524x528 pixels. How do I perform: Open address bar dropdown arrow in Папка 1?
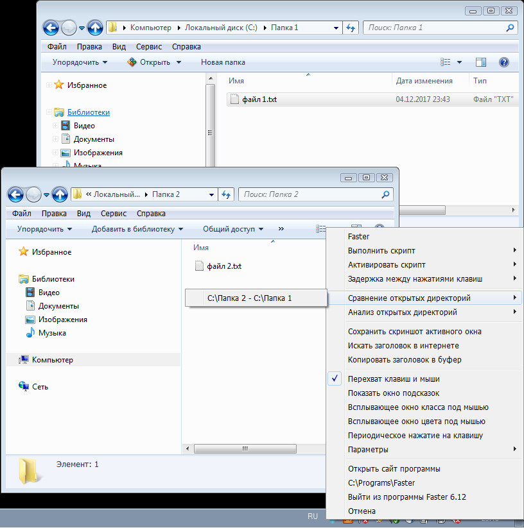(x=336, y=28)
